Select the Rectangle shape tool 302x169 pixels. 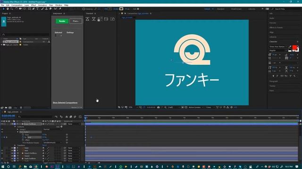(x=29, y=9)
